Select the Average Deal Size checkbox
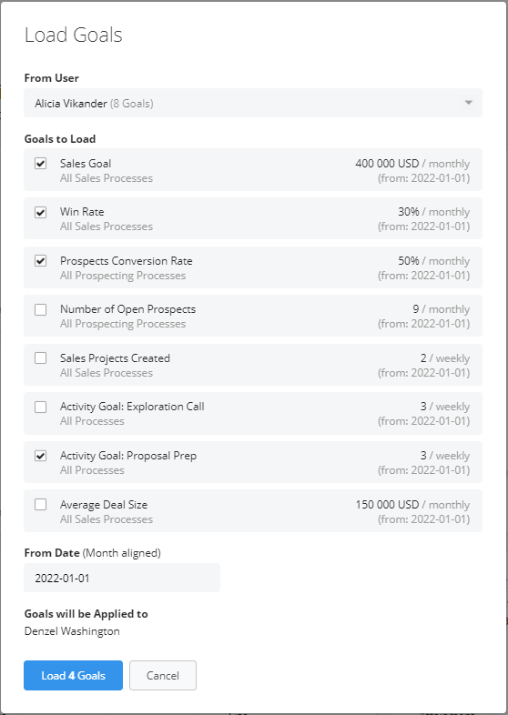 pos(41,504)
